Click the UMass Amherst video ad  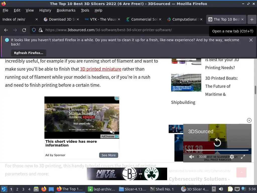point(82,118)
